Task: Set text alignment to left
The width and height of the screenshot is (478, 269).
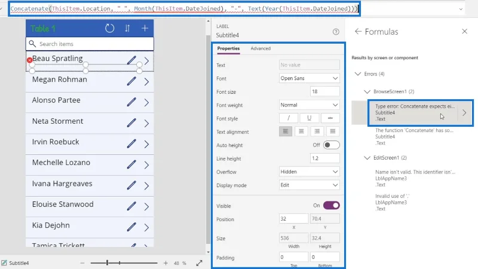Action: 286,132
